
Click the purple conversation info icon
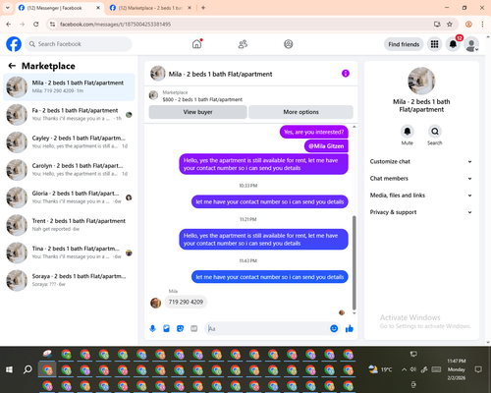[346, 74]
